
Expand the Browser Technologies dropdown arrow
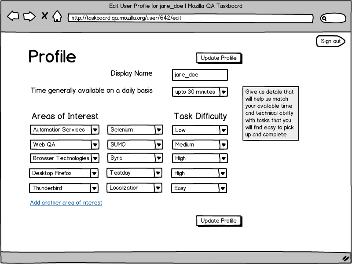pos(95,158)
